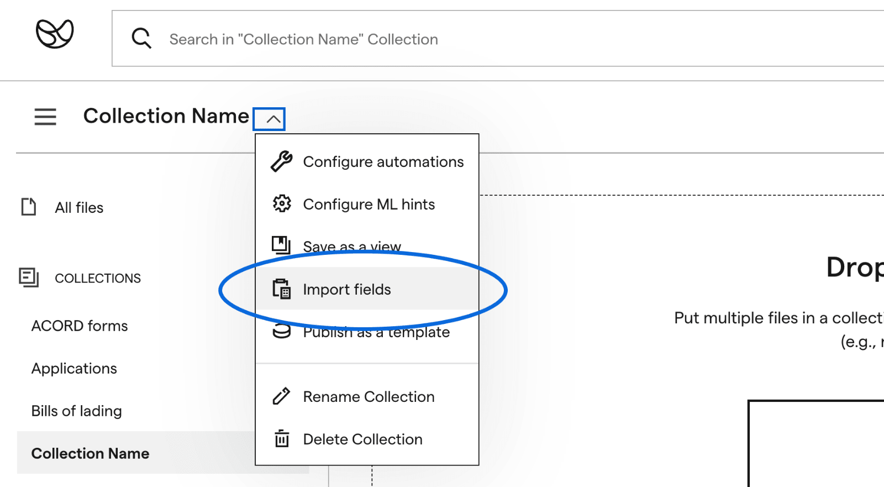Open the Applications collection
This screenshot has width=884, height=487.
(x=74, y=368)
